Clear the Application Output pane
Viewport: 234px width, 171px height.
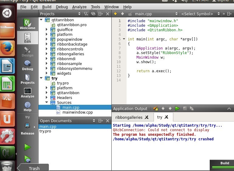click(x=156, y=108)
